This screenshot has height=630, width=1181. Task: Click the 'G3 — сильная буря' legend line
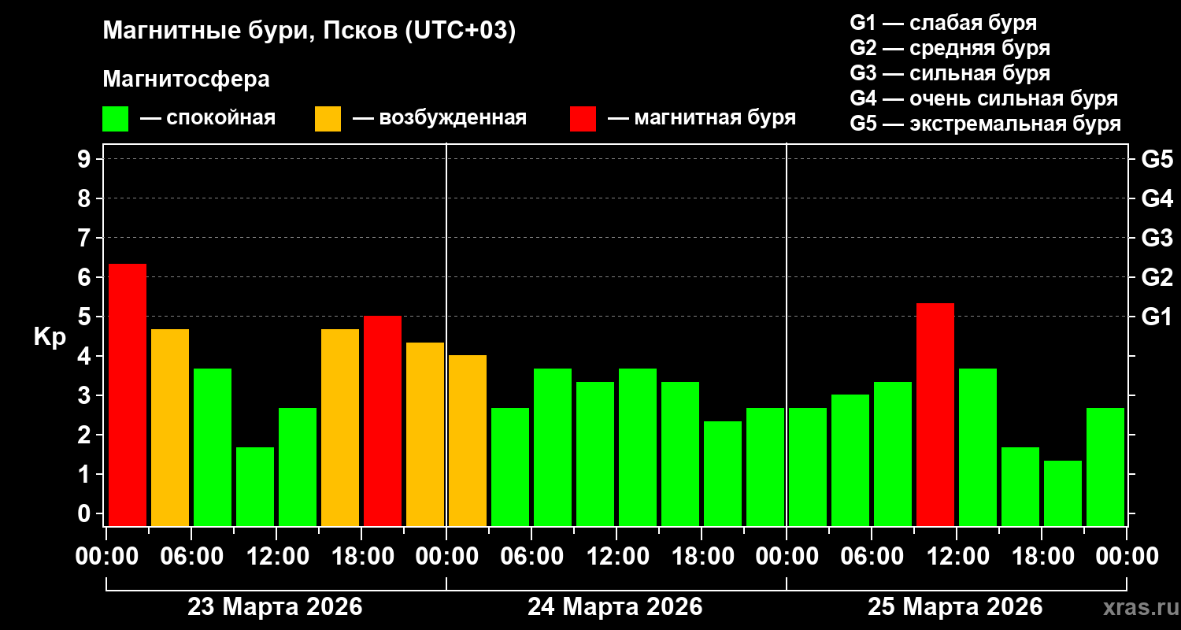[950, 73]
